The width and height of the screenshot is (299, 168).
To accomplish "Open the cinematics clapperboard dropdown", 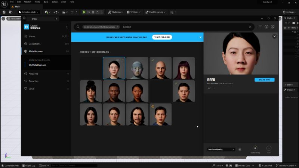I will coord(65,12).
